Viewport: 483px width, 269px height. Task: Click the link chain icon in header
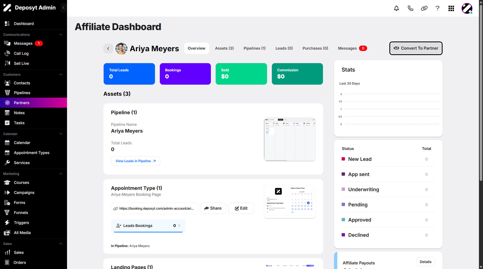[424, 8]
